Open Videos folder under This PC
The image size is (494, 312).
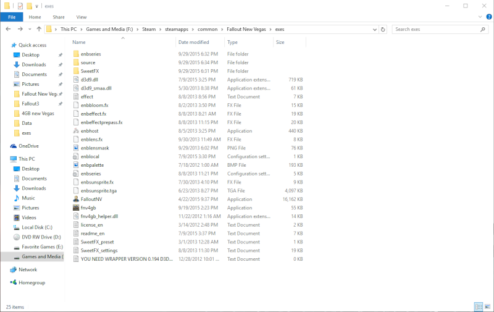[28, 217]
